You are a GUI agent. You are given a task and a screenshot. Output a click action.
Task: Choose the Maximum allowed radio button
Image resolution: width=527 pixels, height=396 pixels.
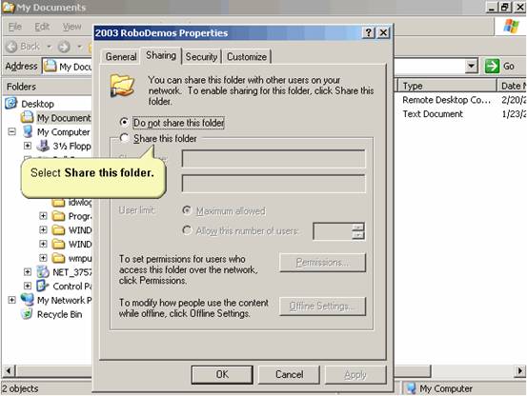click(187, 210)
